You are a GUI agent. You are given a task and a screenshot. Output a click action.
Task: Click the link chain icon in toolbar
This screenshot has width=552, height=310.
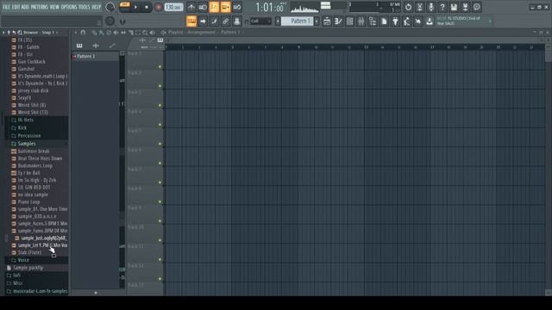point(226,22)
